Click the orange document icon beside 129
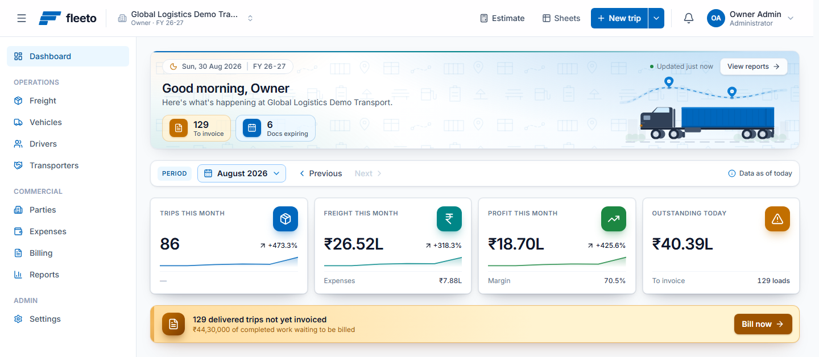This screenshot has height=357, width=819. (179, 128)
